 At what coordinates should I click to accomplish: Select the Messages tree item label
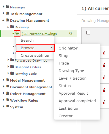pos(18,7)
